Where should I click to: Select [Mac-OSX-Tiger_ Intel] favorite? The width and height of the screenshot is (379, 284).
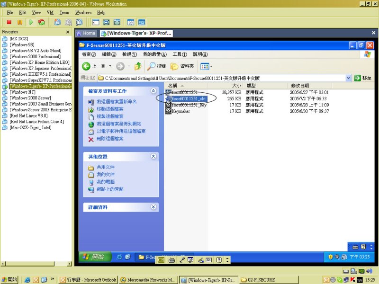tap(30, 127)
